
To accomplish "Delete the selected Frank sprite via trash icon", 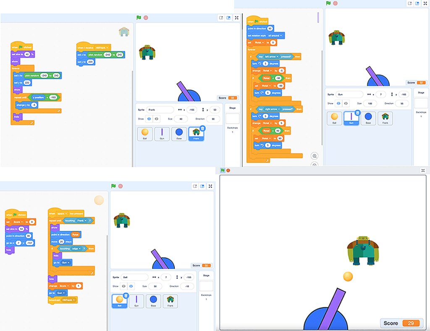I will pos(202,128).
